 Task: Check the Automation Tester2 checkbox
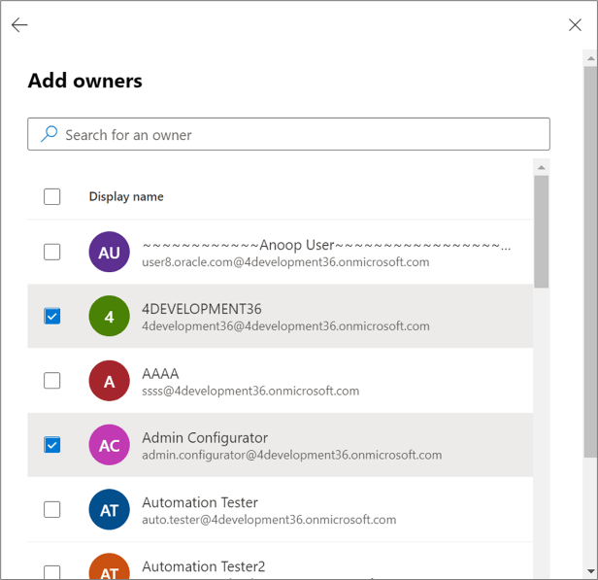51,572
